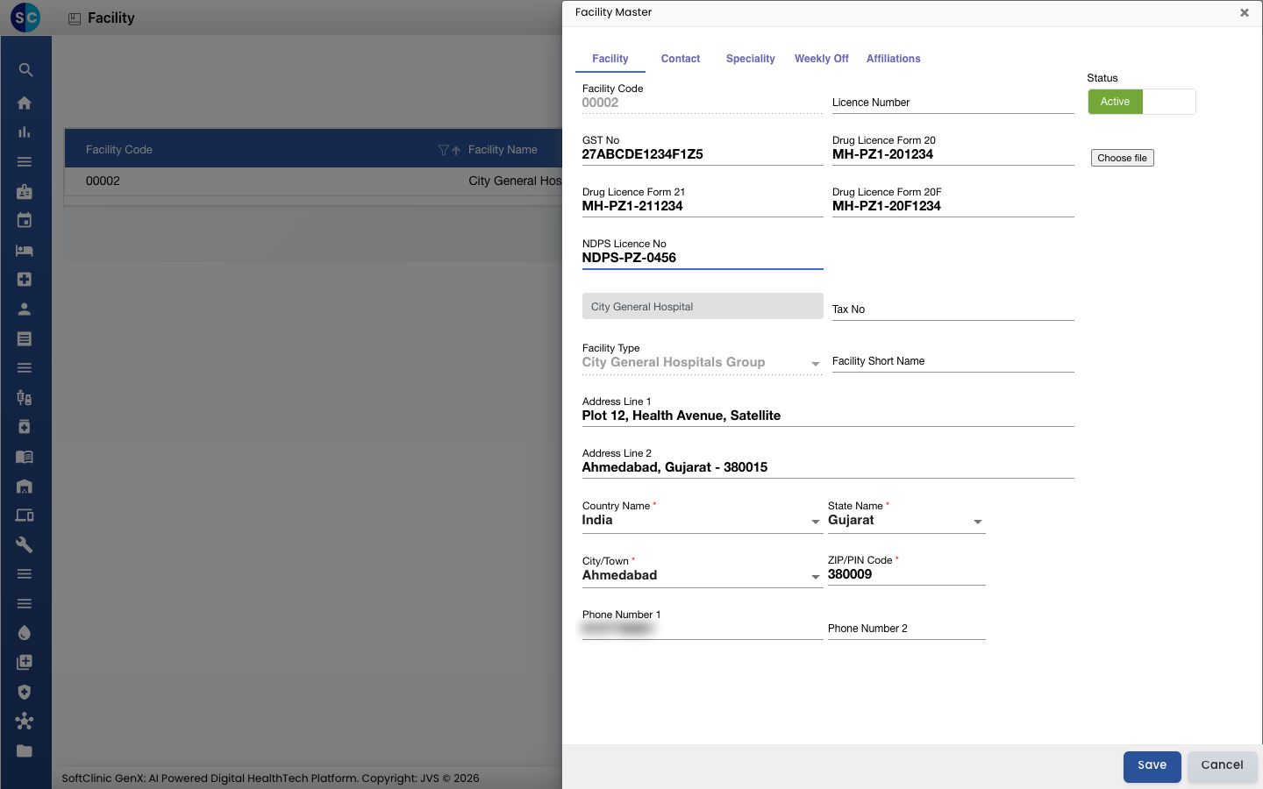Open the hospital bed icon
Screen dimensions: 1263x789
(25, 250)
